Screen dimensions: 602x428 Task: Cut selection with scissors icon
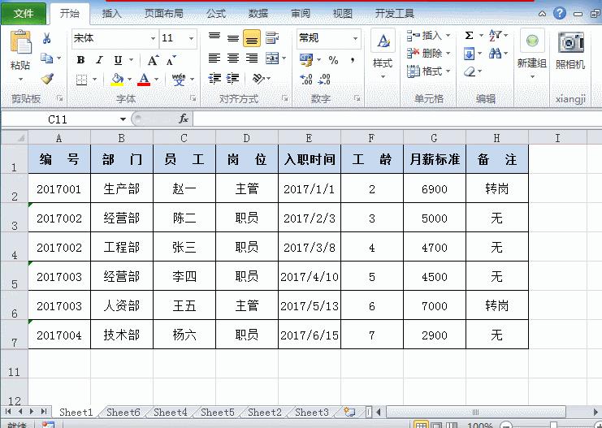pyautogui.click(x=47, y=38)
